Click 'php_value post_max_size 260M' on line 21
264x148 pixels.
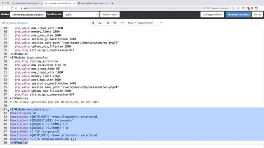coord(38,35)
